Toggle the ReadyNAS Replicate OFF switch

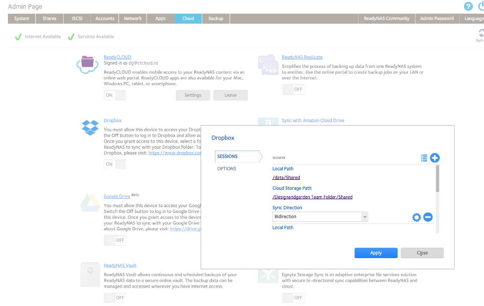[293, 89]
